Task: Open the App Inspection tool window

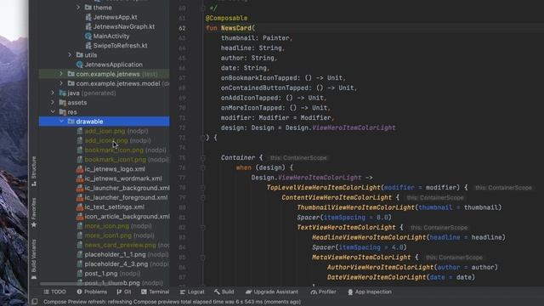Action: (370, 292)
